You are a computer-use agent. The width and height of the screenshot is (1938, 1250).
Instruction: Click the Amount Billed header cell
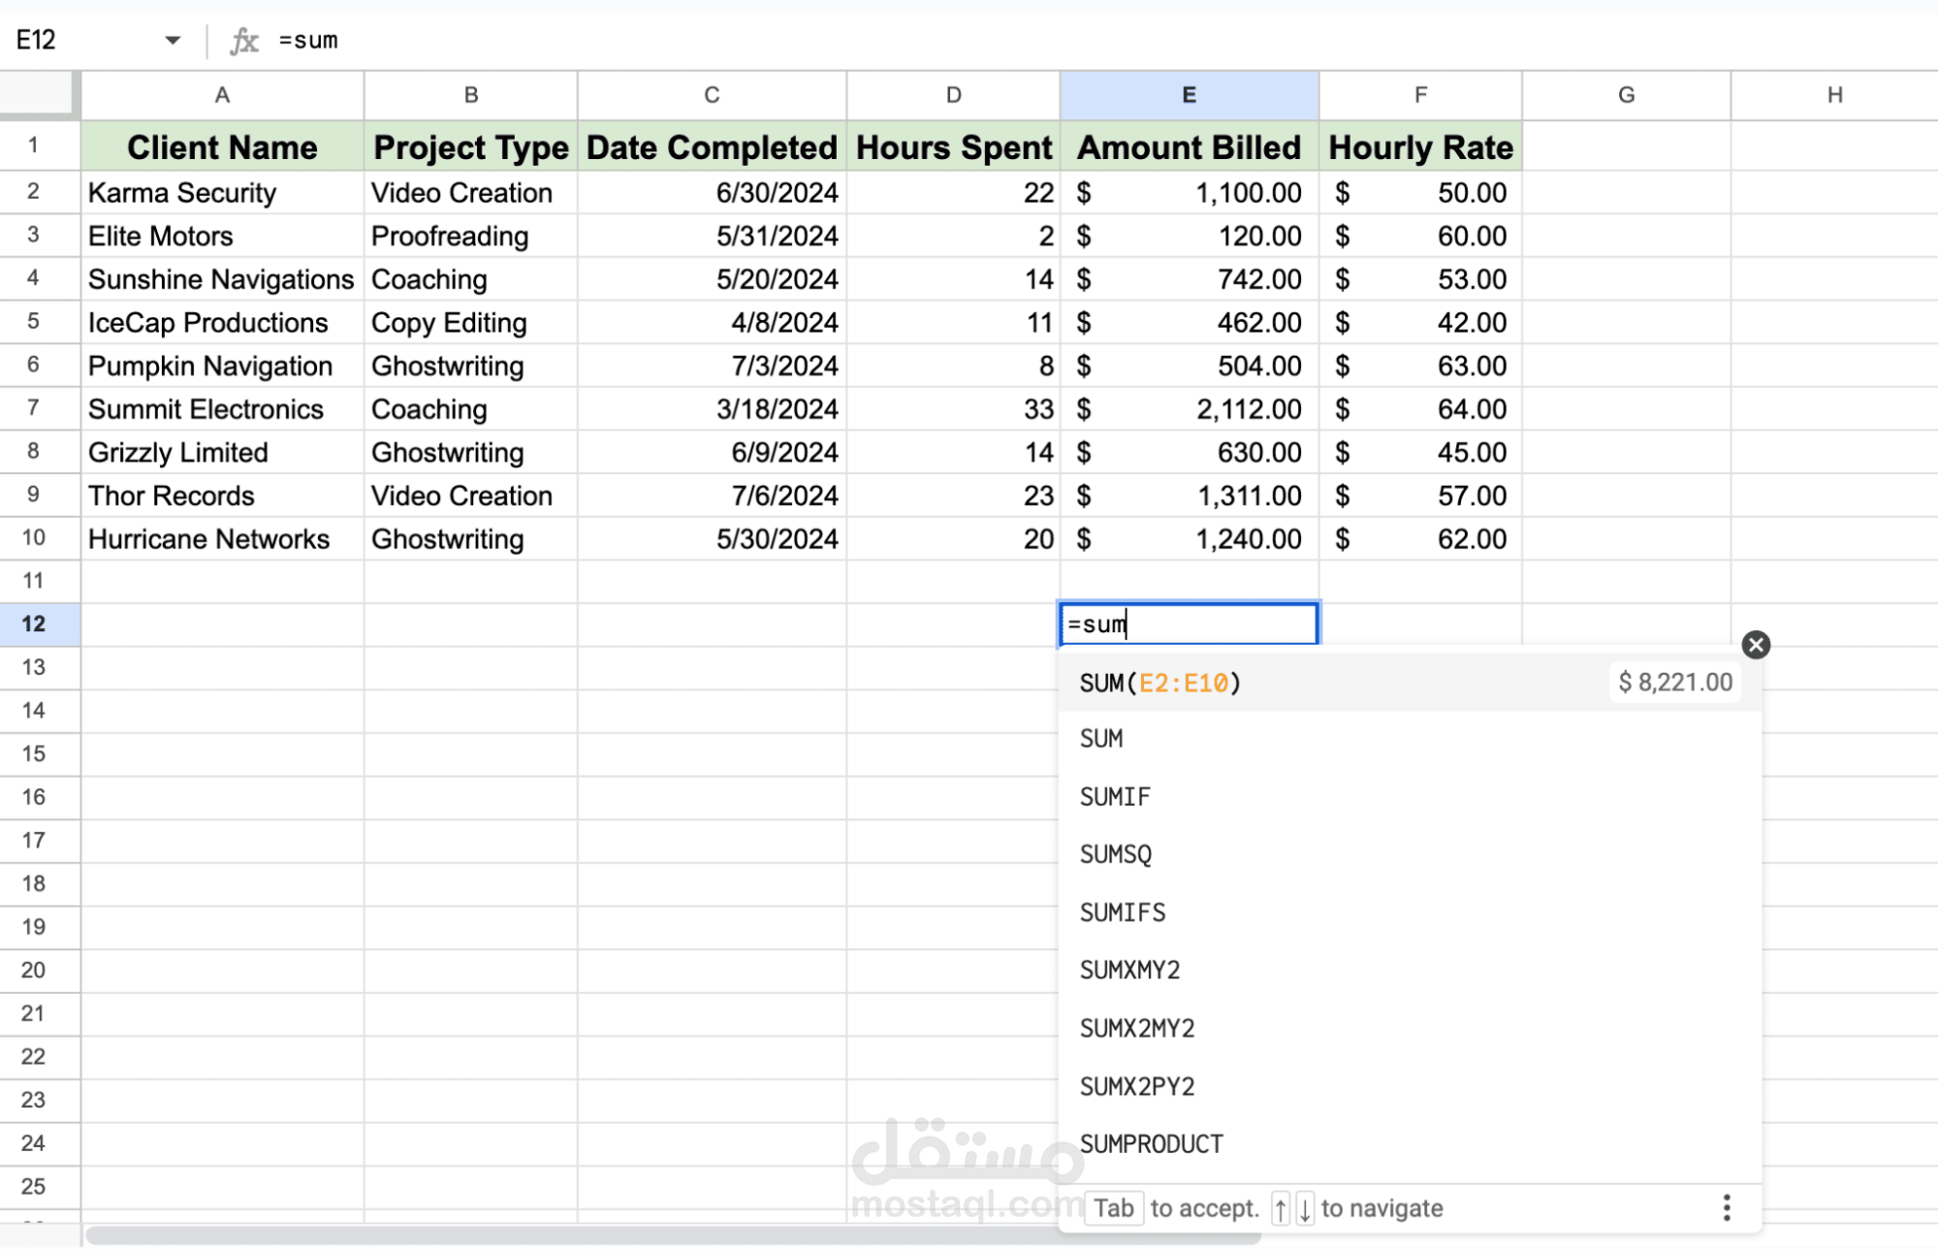tap(1190, 147)
